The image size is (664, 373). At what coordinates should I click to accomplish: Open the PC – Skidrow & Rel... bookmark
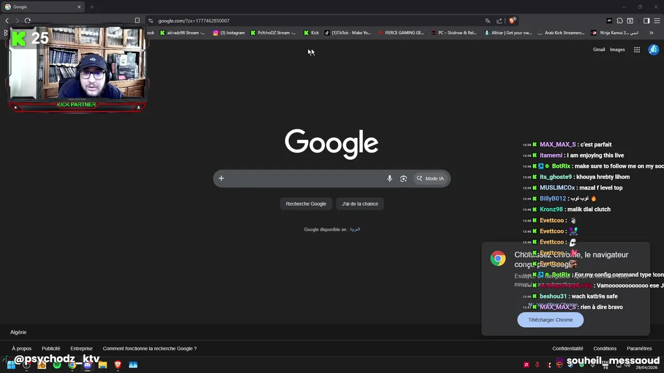pos(454,33)
